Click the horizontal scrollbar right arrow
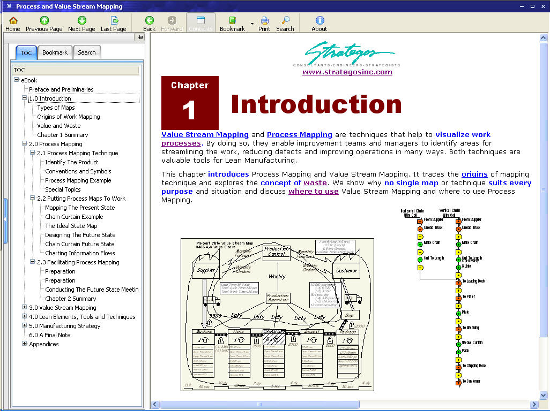The image size is (550, 411). point(534,405)
